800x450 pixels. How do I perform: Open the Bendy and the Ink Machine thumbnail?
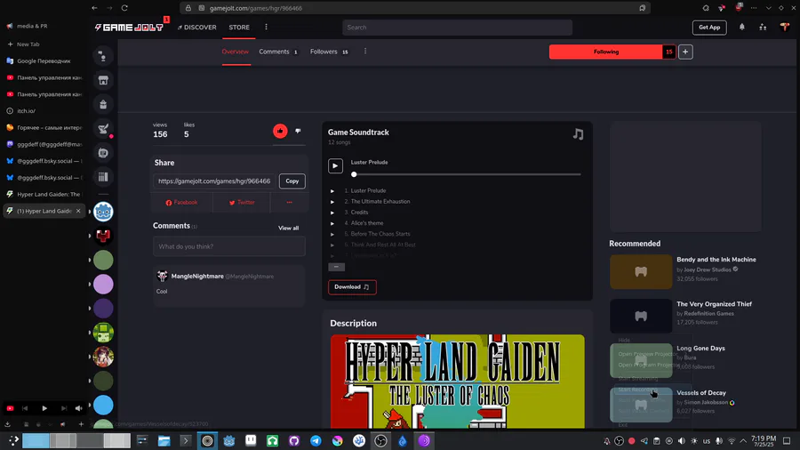pos(641,272)
